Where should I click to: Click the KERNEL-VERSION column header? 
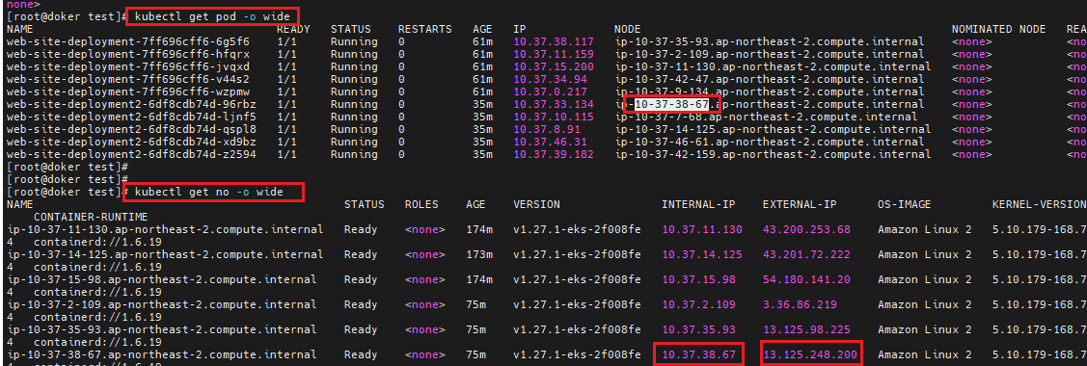tap(1039, 205)
